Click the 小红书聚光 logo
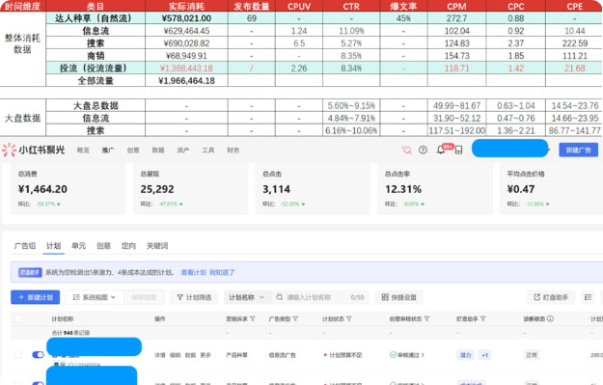The width and height of the screenshot is (603, 385). coord(34,150)
